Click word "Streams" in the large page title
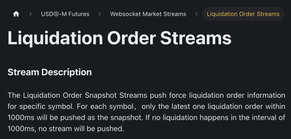 [196, 38]
